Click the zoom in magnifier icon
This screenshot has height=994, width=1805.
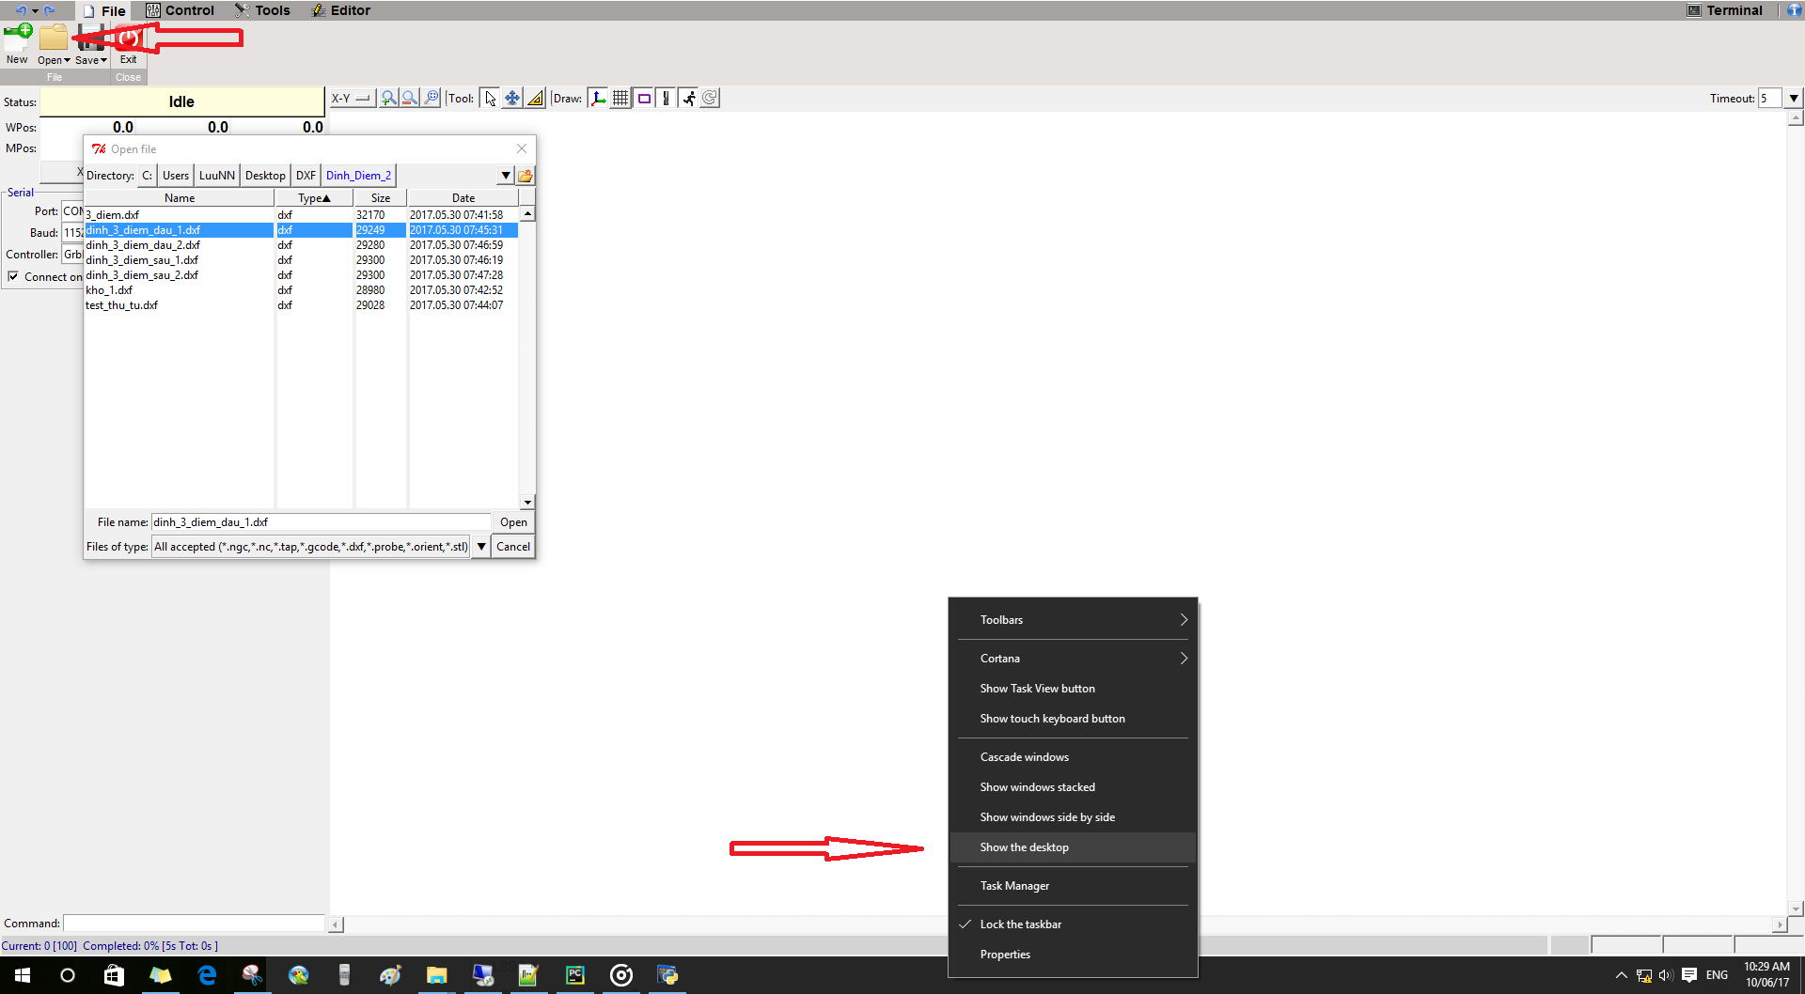pos(388,98)
